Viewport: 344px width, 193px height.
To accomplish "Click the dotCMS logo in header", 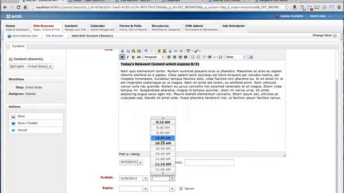I will (14, 16).
